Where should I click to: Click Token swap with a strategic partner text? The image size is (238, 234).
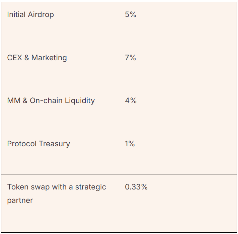(57, 193)
